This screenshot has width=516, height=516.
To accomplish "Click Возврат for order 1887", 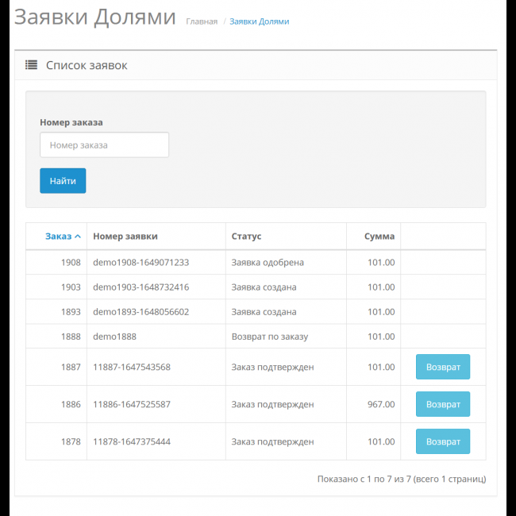I will (442, 367).
